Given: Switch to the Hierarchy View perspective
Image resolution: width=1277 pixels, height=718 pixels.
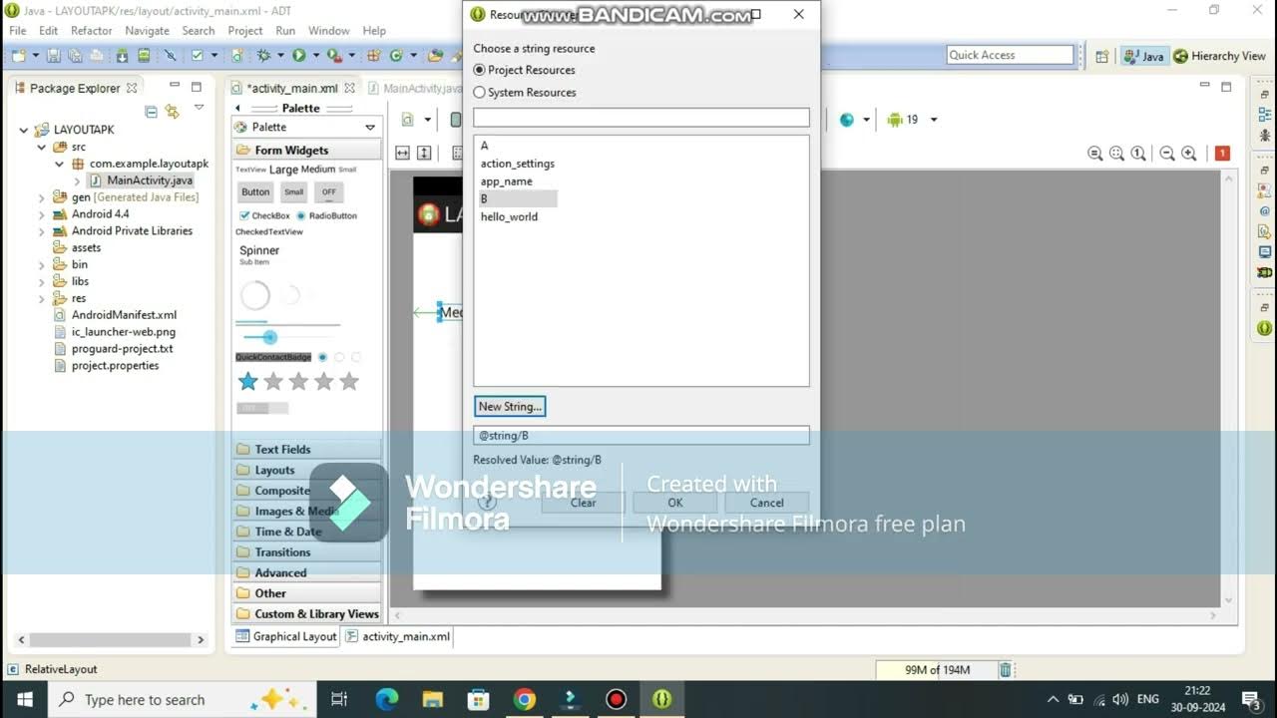Looking at the screenshot, I should [1220, 56].
